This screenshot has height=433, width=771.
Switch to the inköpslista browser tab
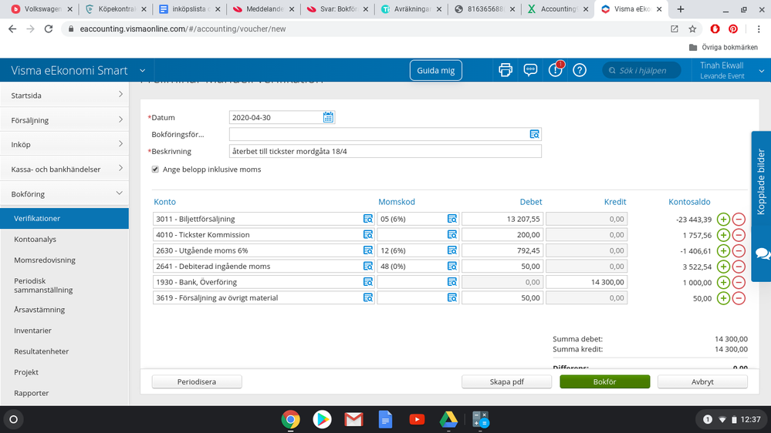click(189, 8)
